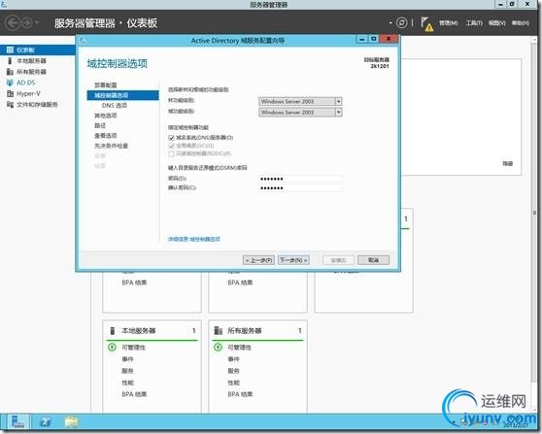Open File Explorer from the taskbar
The height and width of the screenshot is (434, 542).
(x=71, y=422)
